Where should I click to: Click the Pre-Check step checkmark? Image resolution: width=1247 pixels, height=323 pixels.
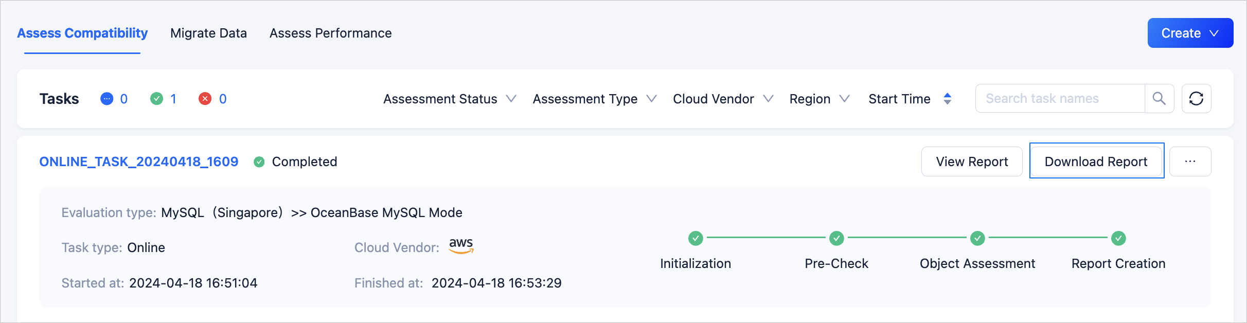[x=836, y=238]
